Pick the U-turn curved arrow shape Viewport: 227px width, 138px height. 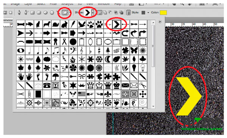pyautogui.click(x=125, y=33)
